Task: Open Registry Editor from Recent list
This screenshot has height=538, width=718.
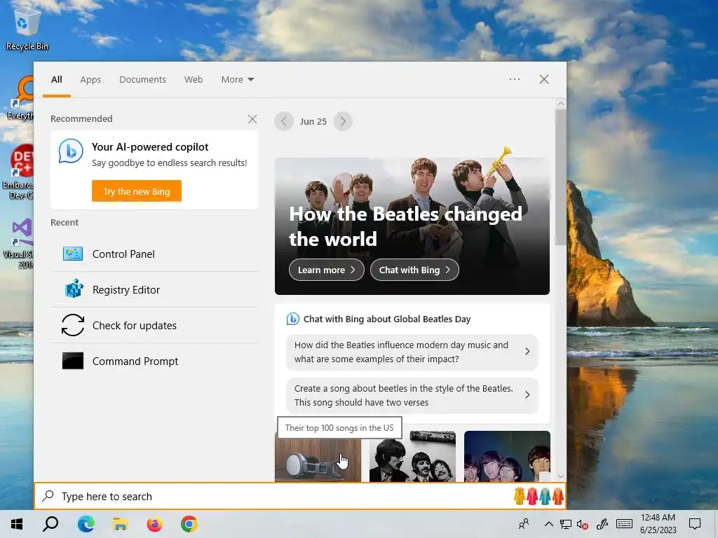Action: tap(154, 289)
